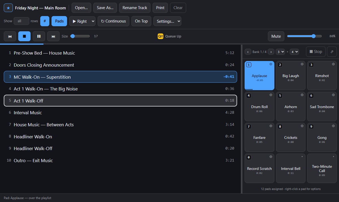The height and width of the screenshot is (202, 339).
Task: Click the circle icon on the Sad Trombone pad
Action: 333,95
